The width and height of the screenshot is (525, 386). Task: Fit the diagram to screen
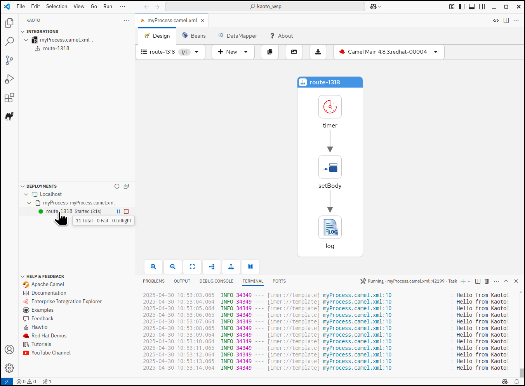pos(192,267)
